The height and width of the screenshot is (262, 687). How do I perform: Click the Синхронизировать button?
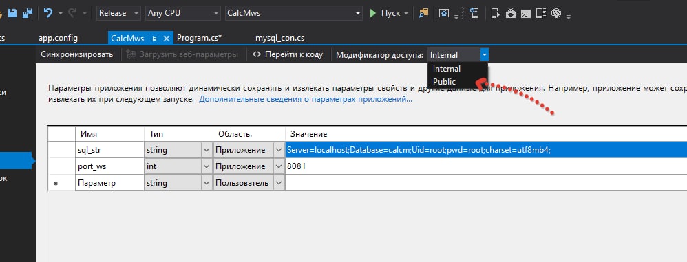coord(76,55)
